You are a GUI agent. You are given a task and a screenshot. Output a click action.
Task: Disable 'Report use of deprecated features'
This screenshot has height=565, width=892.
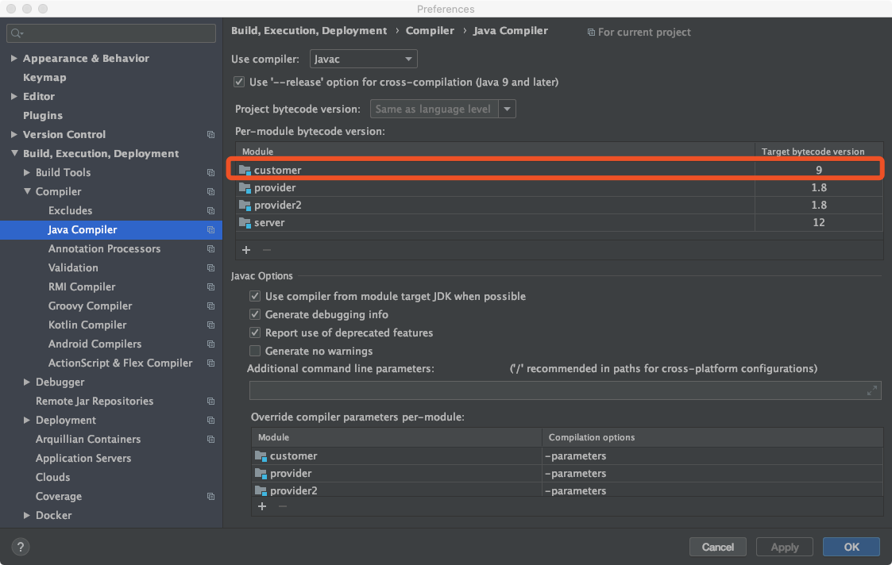click(x=255, y=332)
